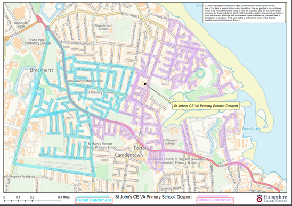Click the cyan Parish Catchment color bar
Screen dimensions: 292x206
point(93,196)
